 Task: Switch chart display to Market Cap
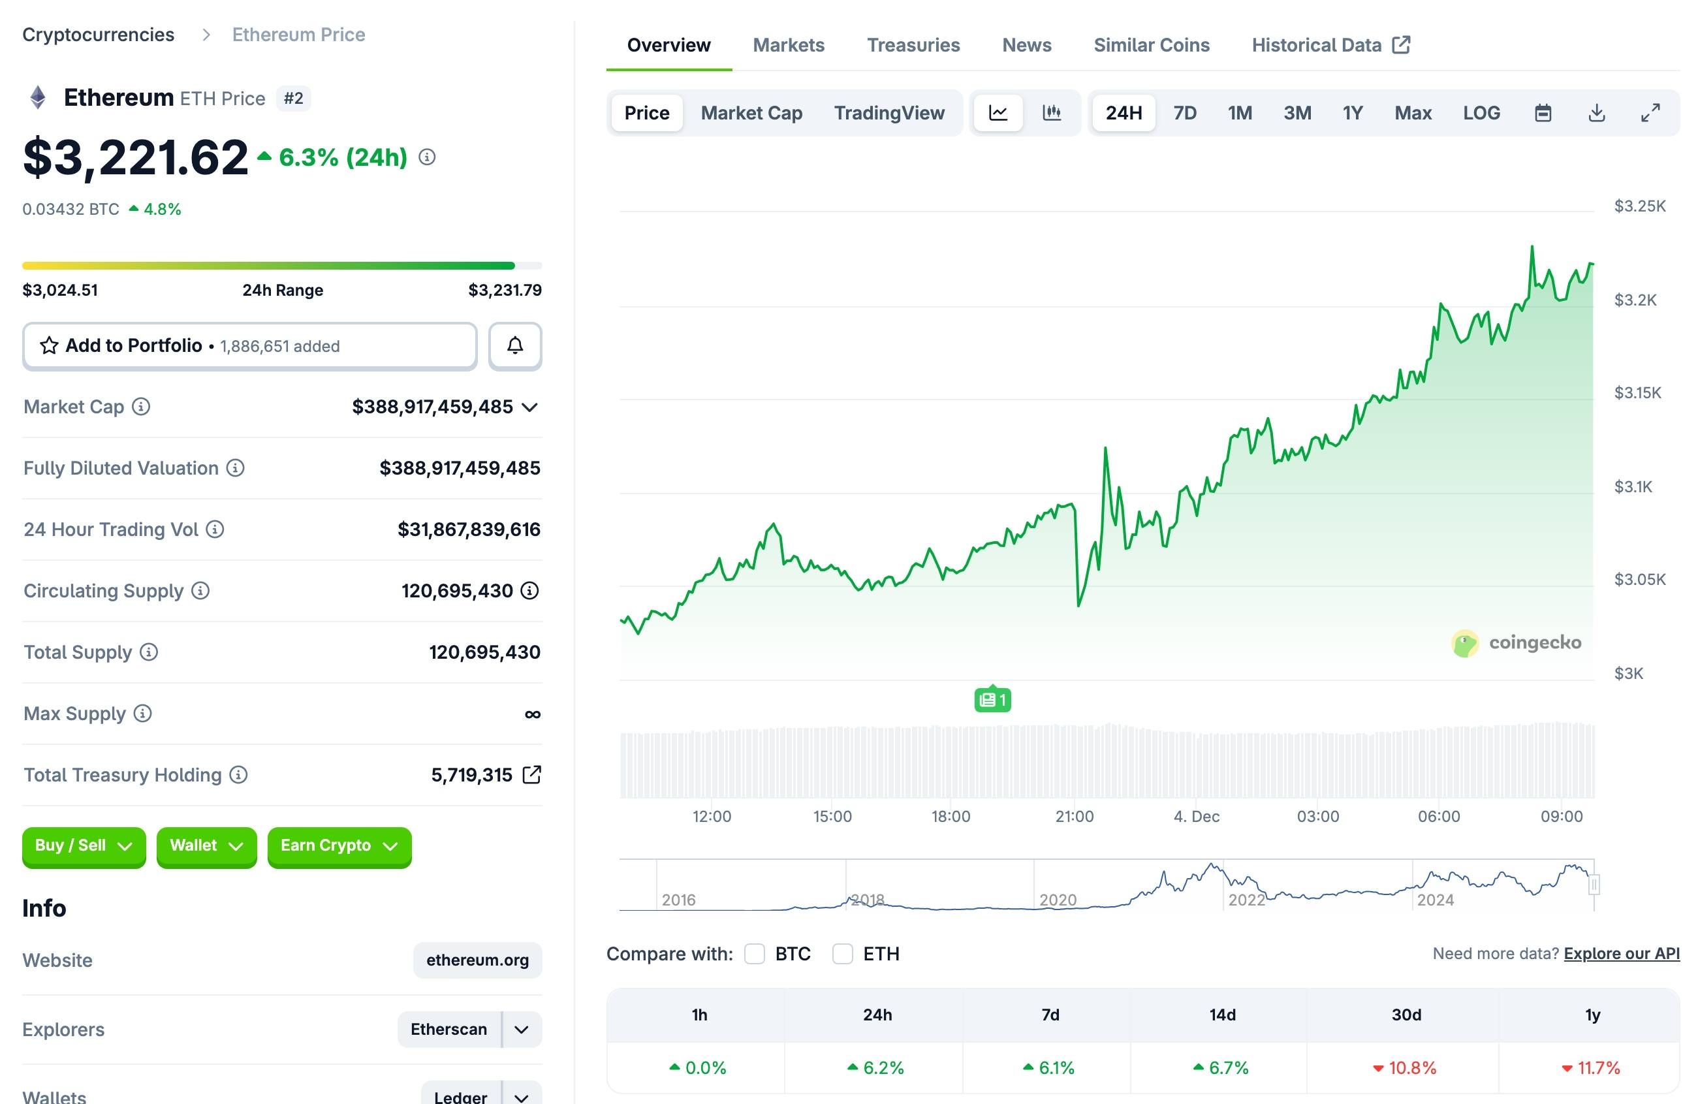point(751,113)
